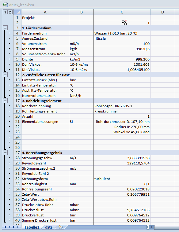Select the Volumenstrom value cell 100
The width and height of the screenshot is (179, 232).
[x=122, y=44]
